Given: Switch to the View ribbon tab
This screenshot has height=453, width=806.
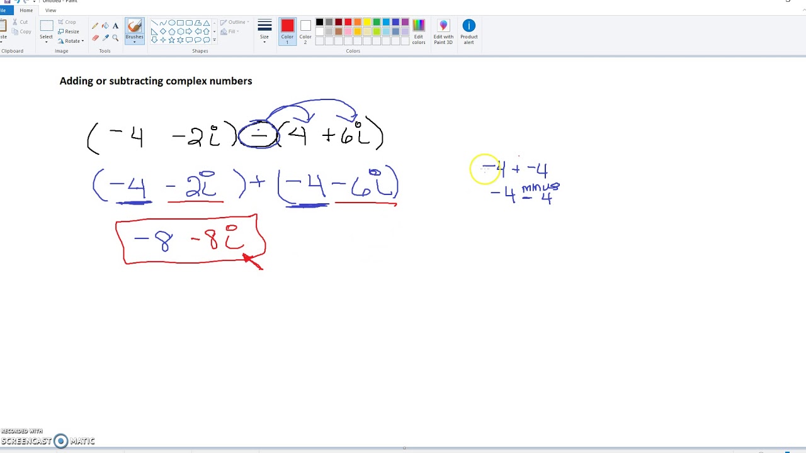Looking at the screenshot, I should (50, 10).
